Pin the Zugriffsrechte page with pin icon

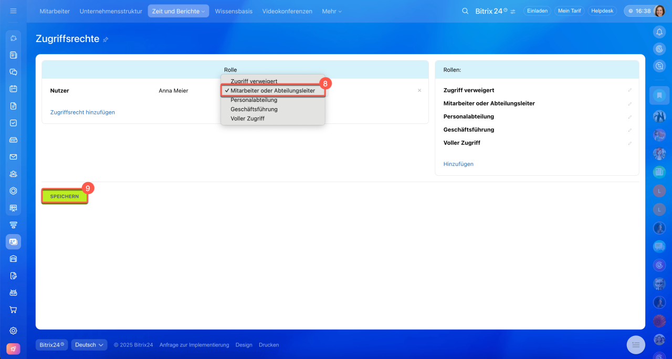pos(106,39)
